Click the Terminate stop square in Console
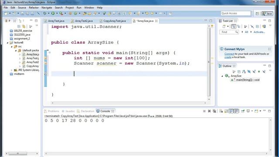279x157 pixels. (x=204, y=111)
